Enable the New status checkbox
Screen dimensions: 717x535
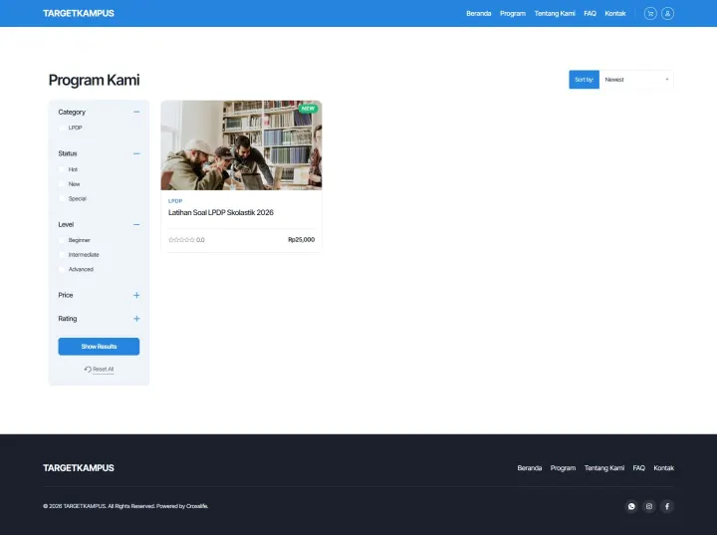[62, 184]
